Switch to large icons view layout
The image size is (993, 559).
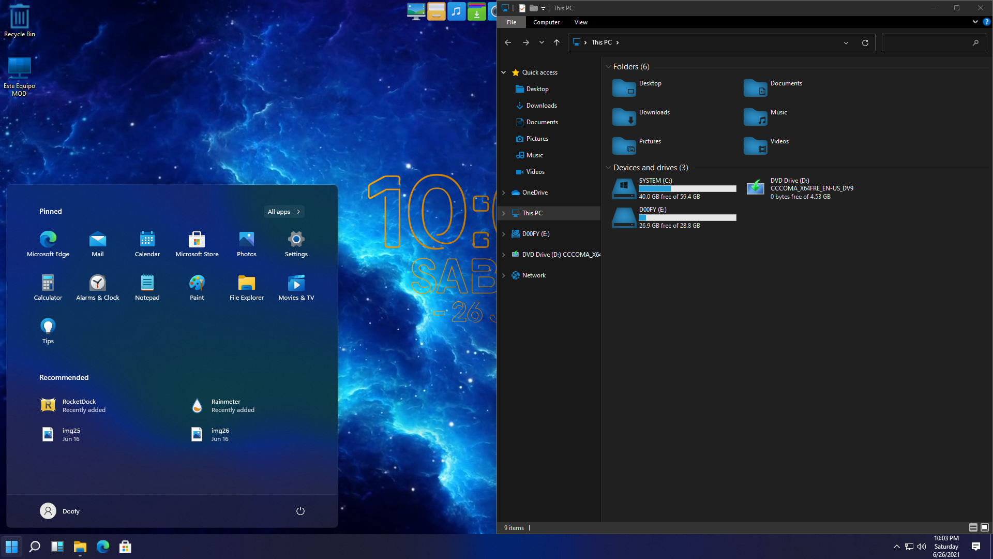985,527
